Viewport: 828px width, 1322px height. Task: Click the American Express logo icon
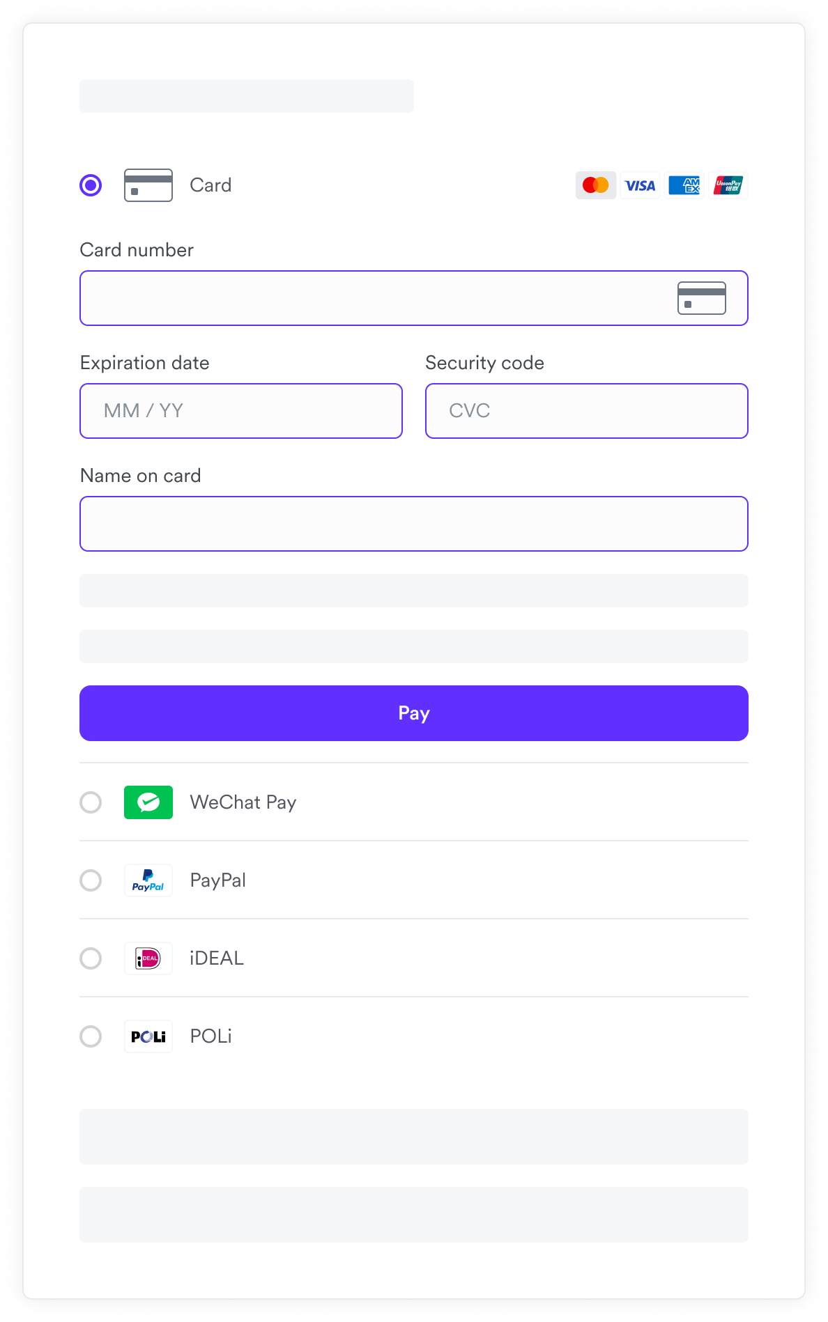(x=684, y=185)
